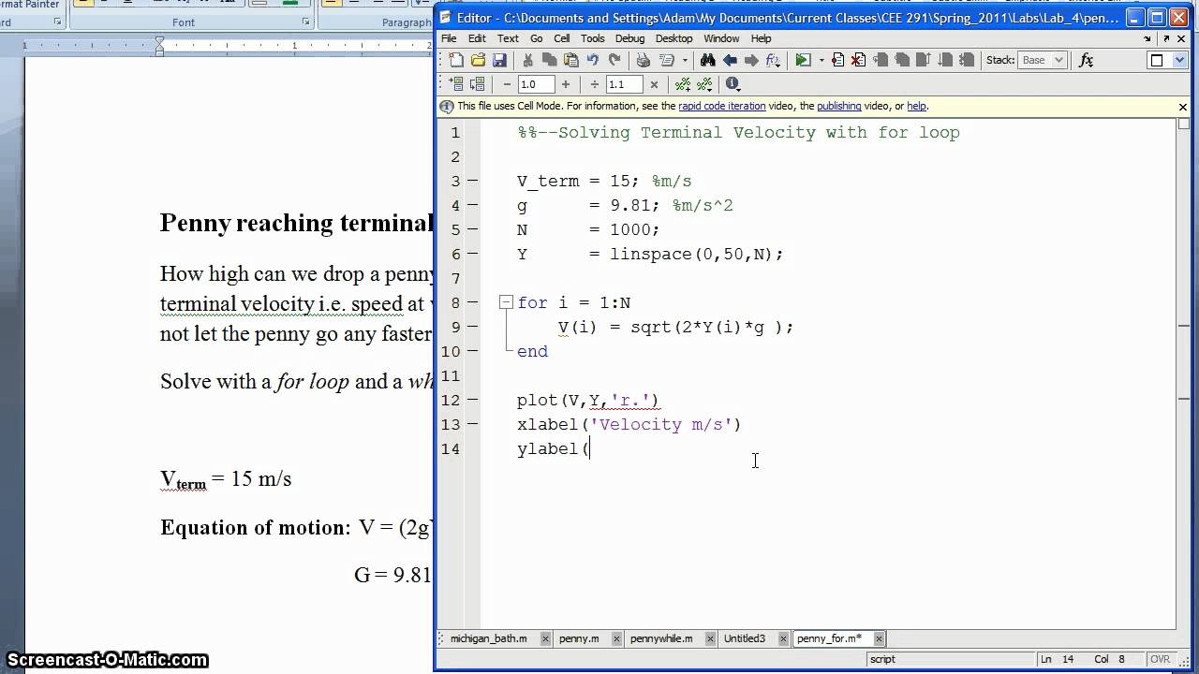Expand the run configuration dropdown arrow
1199x674 pixels.
coord(822,60)
